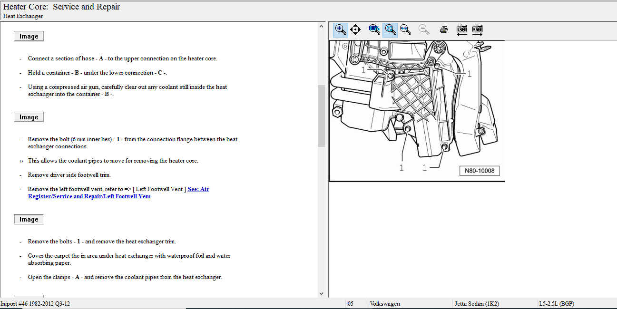Select the zoom in magnifier tool
617x309 pixels.
pos(340,30)
